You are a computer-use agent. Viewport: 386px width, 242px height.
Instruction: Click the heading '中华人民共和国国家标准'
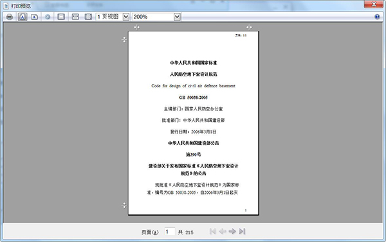194,63
